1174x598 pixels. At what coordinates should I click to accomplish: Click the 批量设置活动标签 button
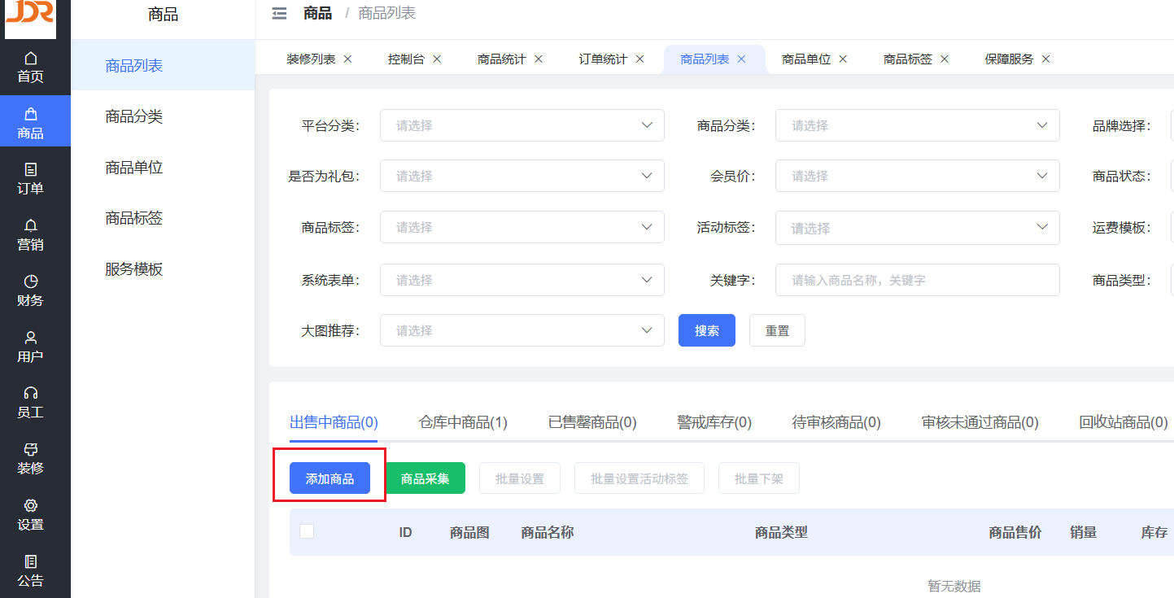click(x=639, y=478)
